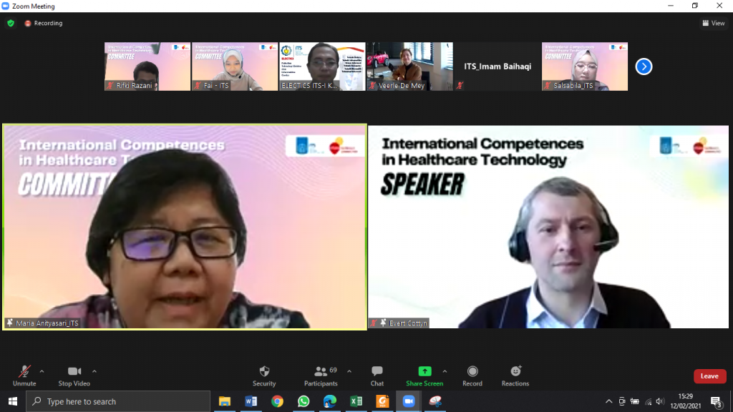The width and height of the screenshot is (733, 412).
Task: Click the green Share Screen icon
Action: (x=424, y=371)
